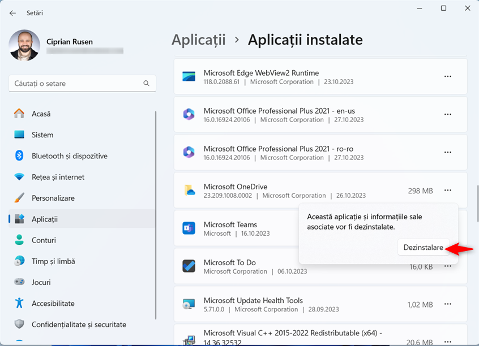Open options for Microsoft Edge WebView2 Runtime
The width and height of the screenshot is (479, 346).
point(448,76)
